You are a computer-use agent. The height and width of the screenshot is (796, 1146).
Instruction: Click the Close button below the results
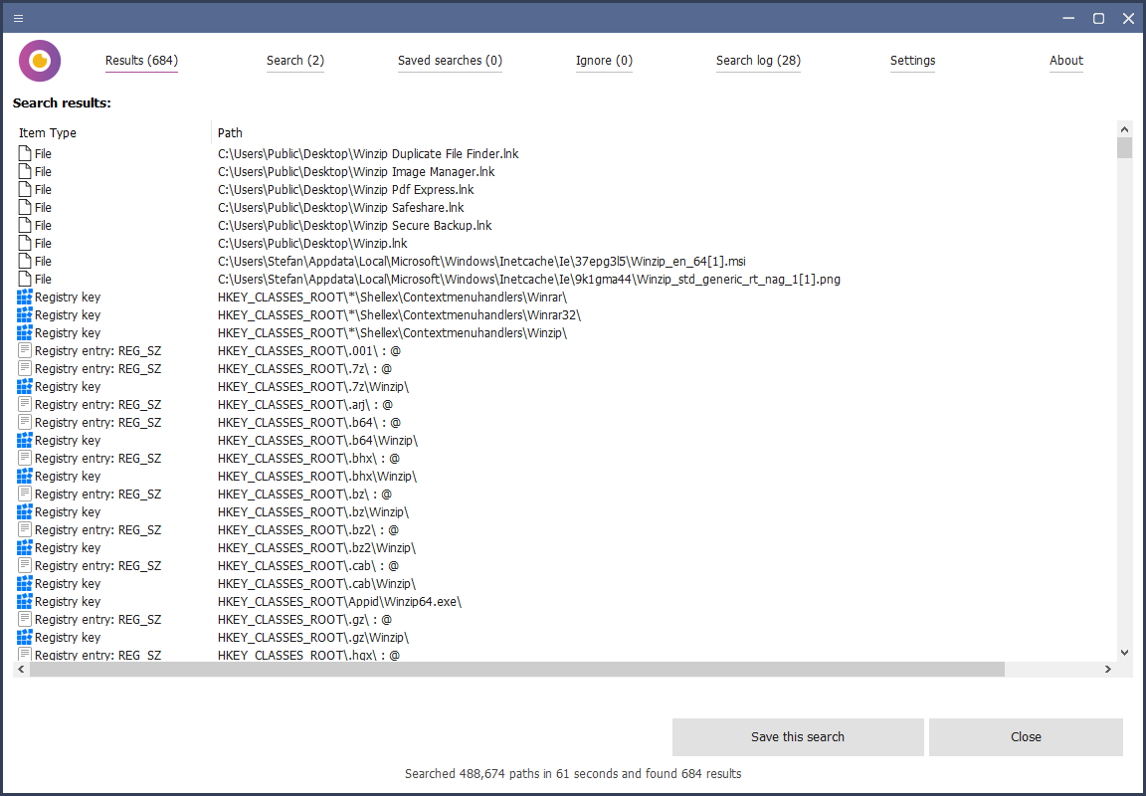[1027, 736]
